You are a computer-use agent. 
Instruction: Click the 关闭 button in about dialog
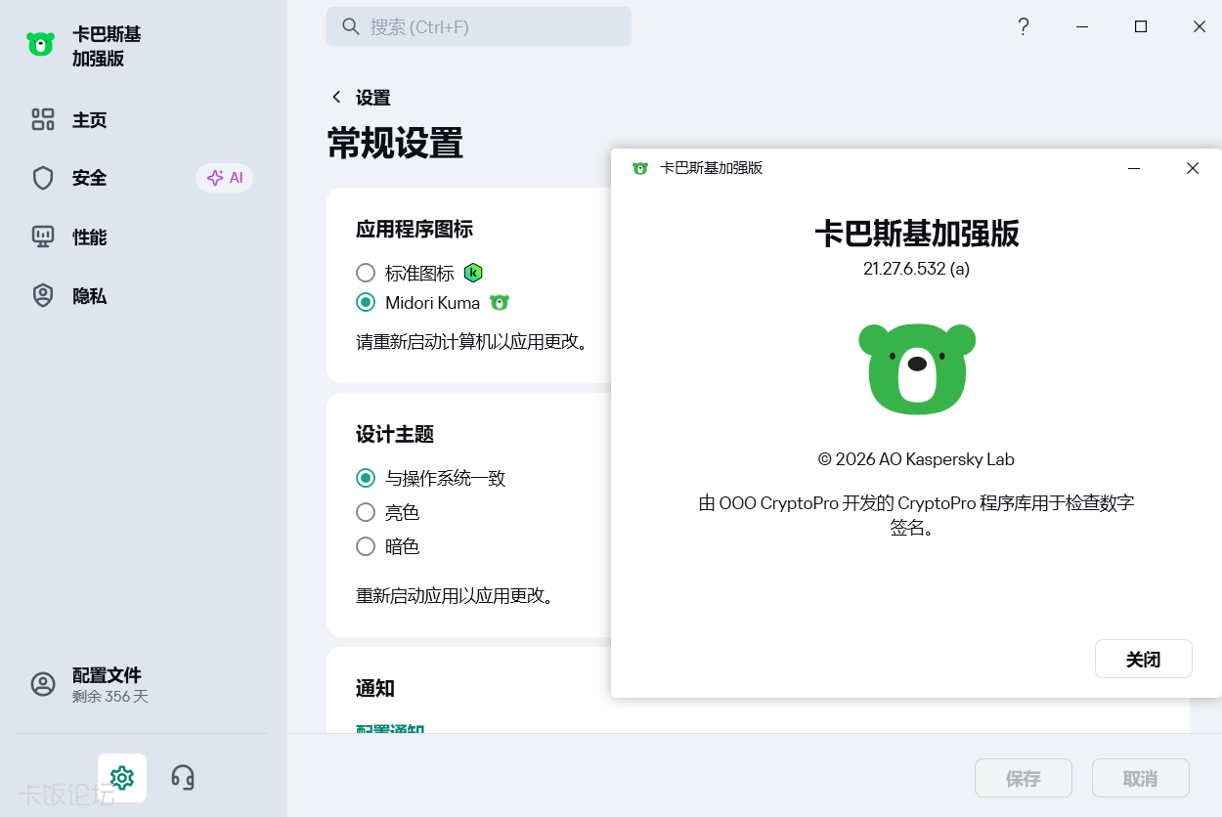1144,659
